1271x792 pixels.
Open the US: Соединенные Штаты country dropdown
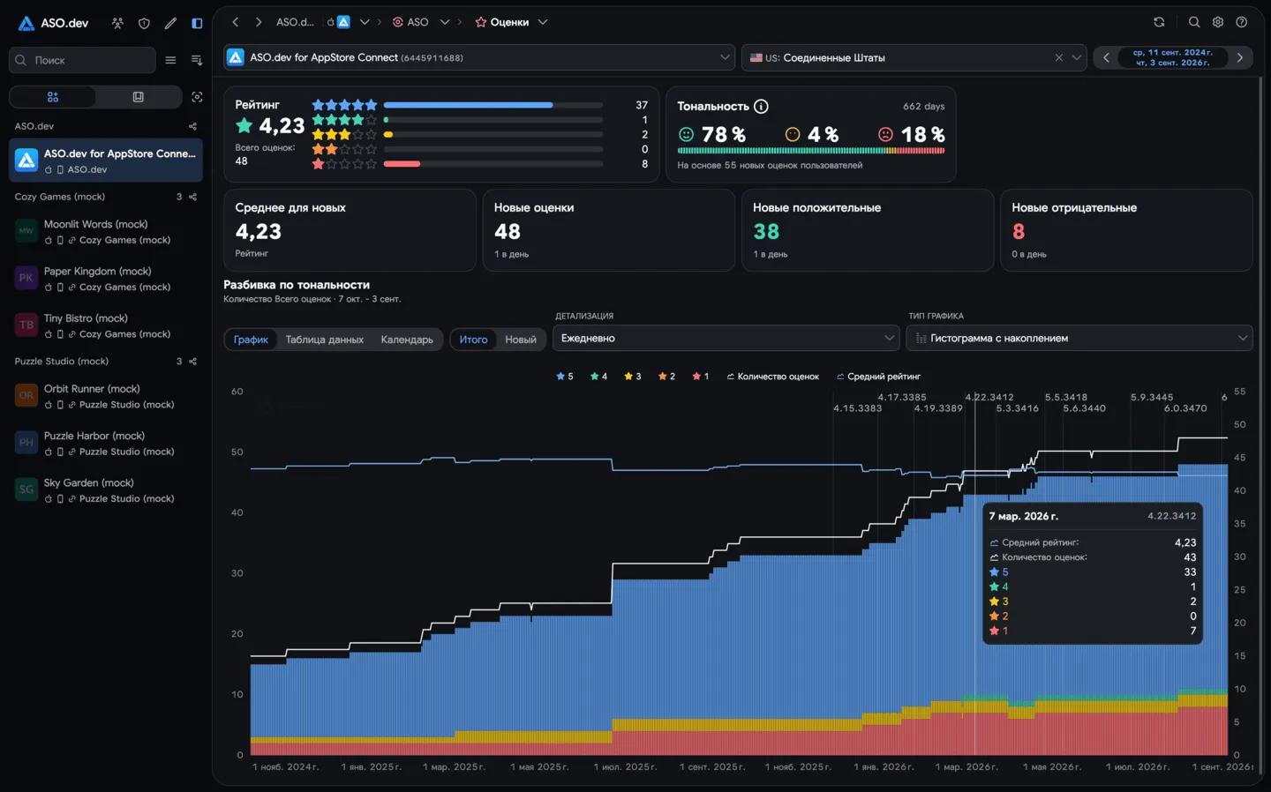coord(914,57)
